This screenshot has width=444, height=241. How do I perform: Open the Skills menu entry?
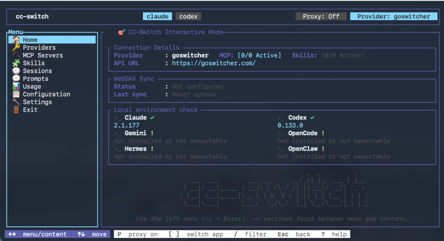click(52, 63)
